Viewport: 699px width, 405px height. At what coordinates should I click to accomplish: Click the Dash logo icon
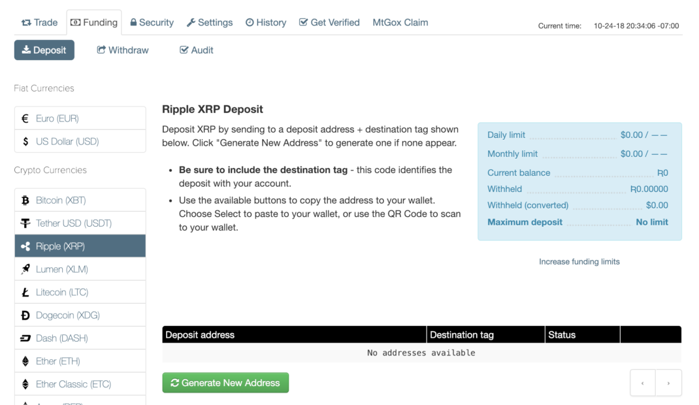point(25,338)
